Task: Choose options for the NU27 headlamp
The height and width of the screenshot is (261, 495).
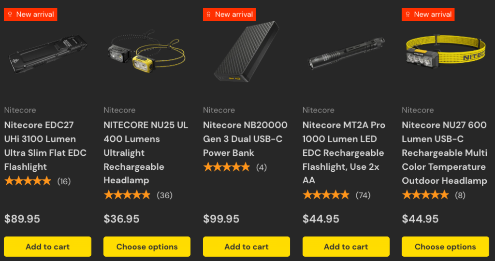Action: point(445,247)
